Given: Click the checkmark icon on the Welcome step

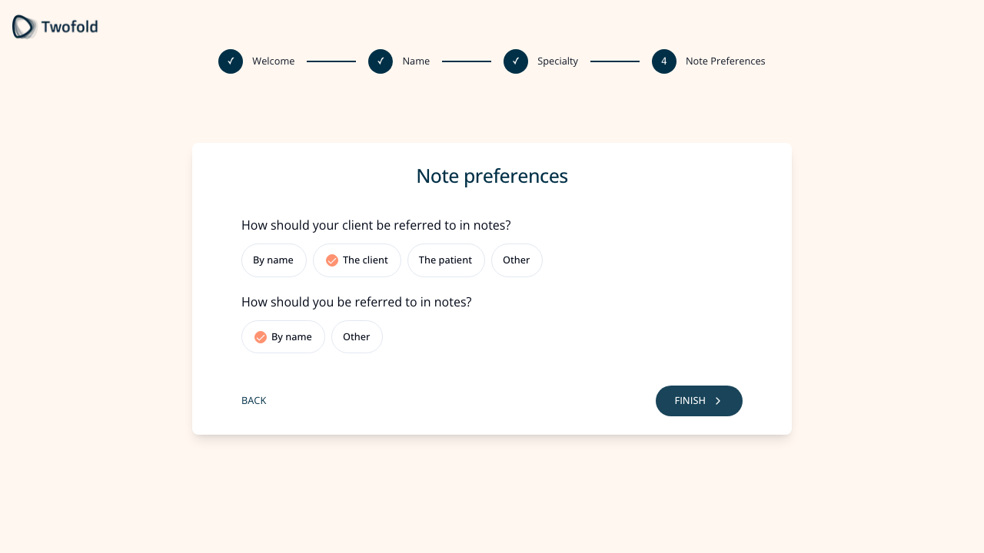Looking at the screenshot, I should pyautogui.click(x=230, y=61).
